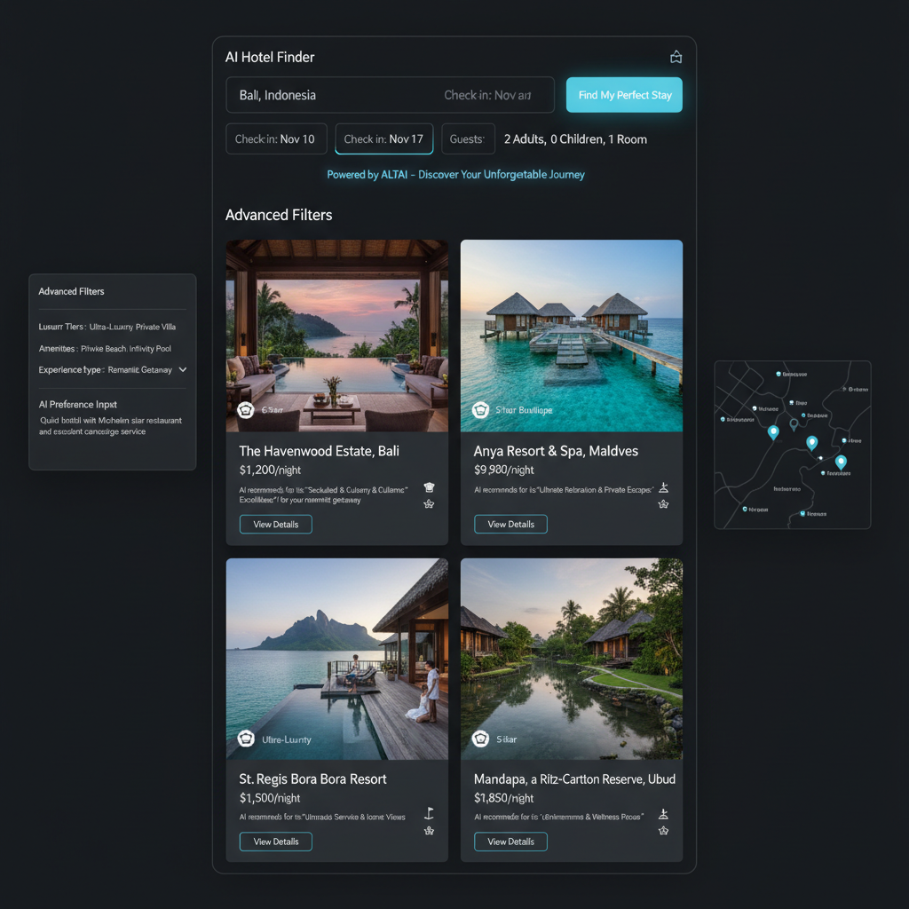
Task: Click the badge icon on Anya Resort photo
Action: tap(480, 410)
